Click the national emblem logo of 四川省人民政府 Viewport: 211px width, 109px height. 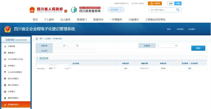coord(32,10)
